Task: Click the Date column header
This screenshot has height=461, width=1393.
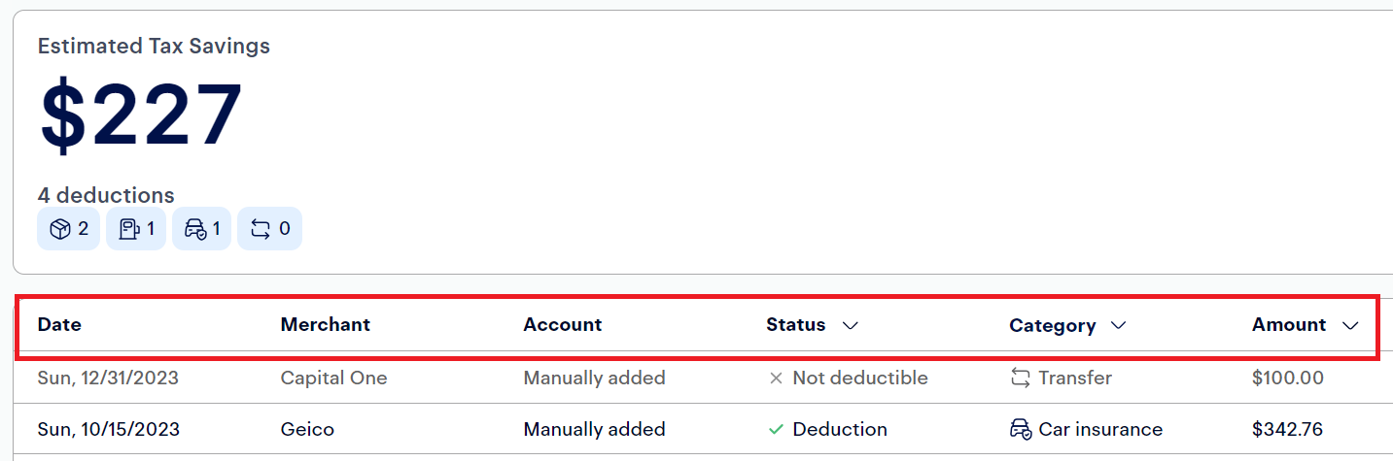Action: click(x=59, y=325)
